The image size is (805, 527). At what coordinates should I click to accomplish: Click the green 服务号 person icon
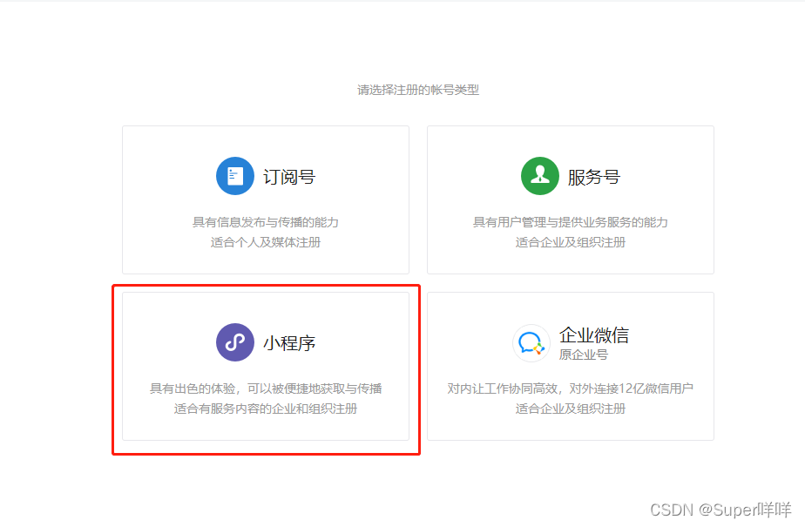(540, 176)
